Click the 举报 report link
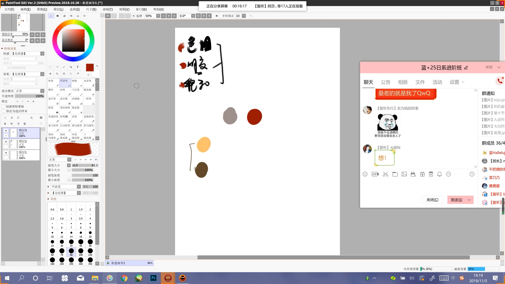This screenshot has height=284, width=505. tap(489, 67)
